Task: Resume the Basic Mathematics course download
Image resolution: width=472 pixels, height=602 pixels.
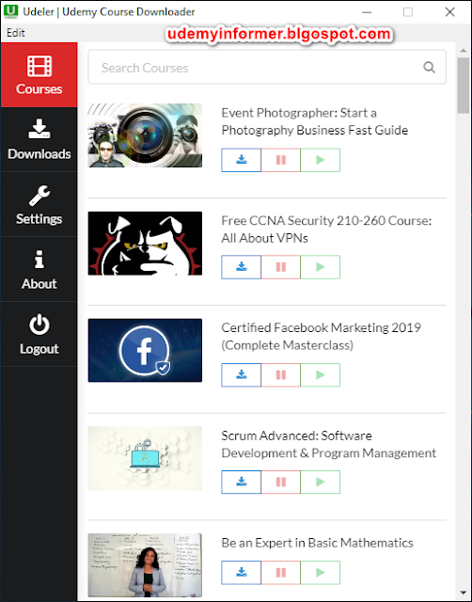Action: tap(320, 573)
